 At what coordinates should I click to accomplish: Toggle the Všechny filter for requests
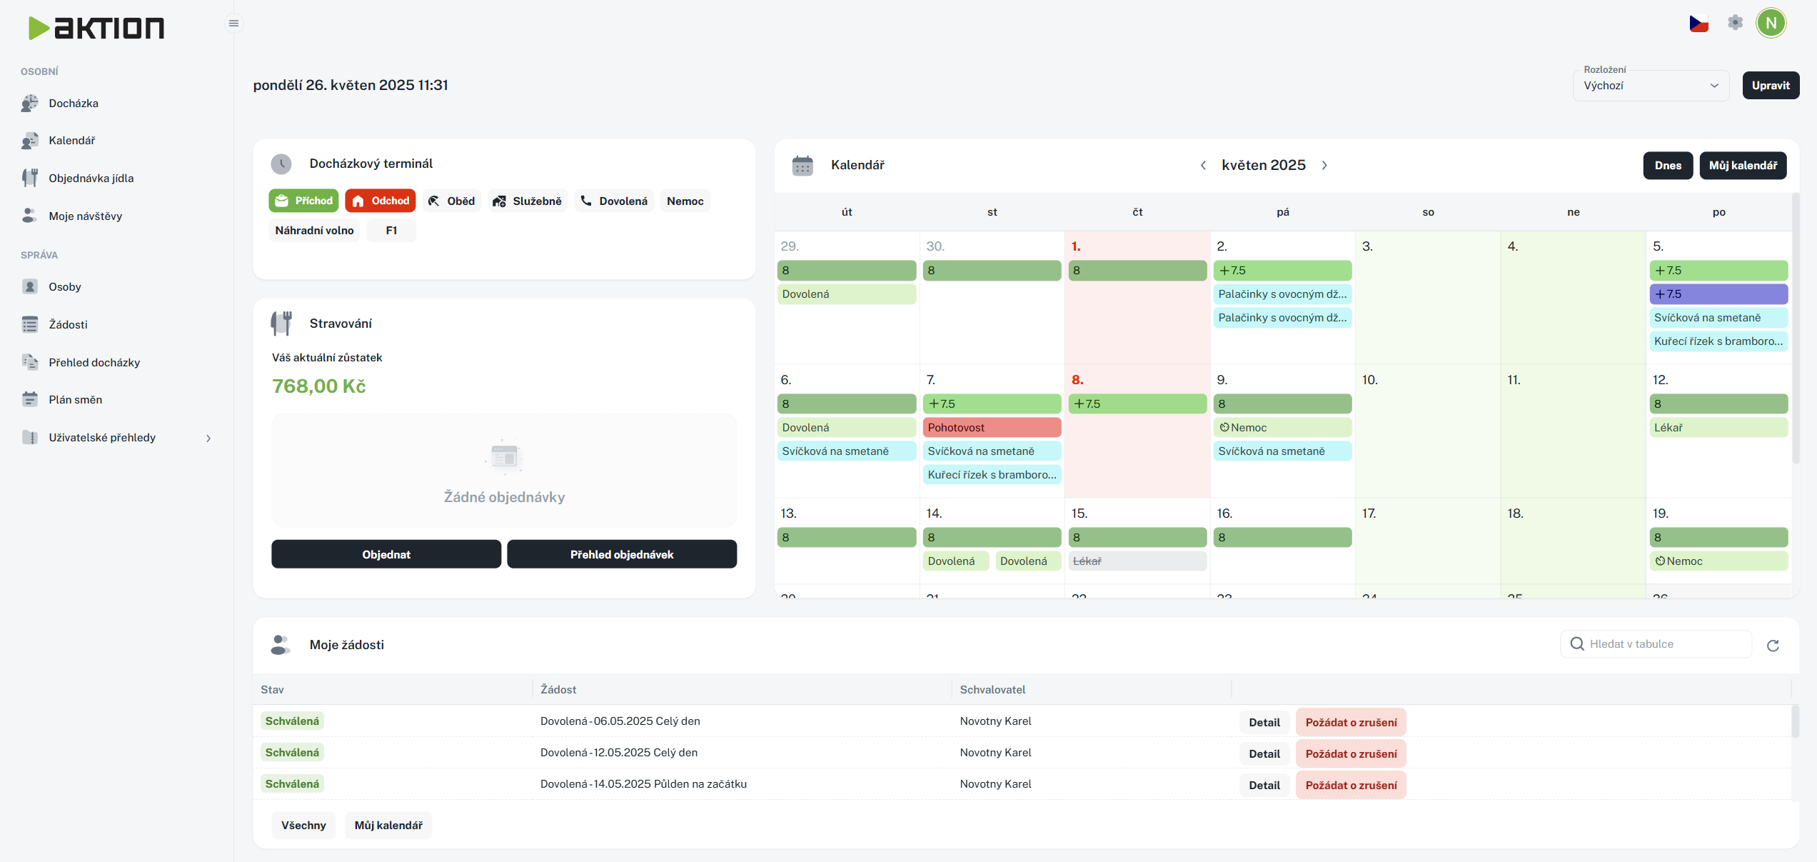[x=303, y=825]
